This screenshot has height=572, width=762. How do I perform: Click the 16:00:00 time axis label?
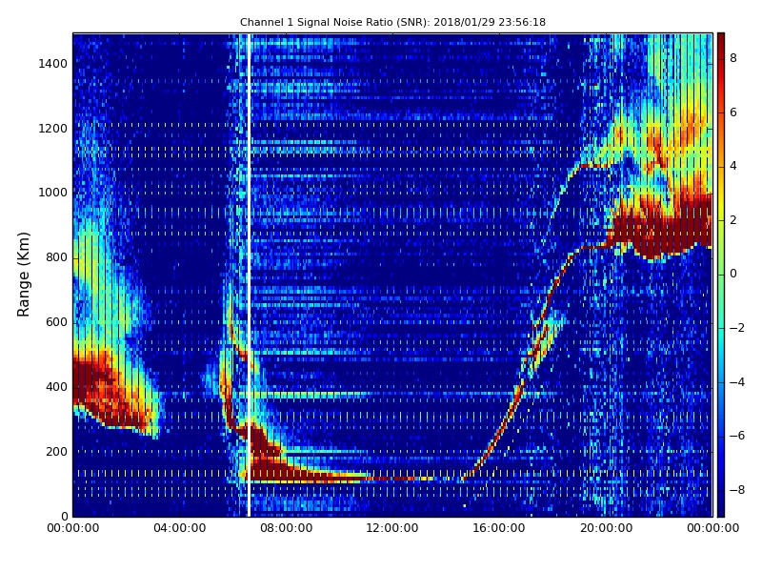(499, 528)
